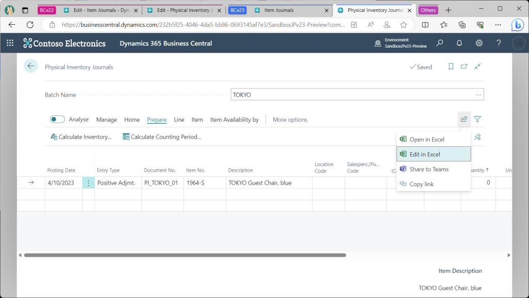Run Calculate Counting Period action
This screenshot has height=298, width=529.
tap(162, 137)
